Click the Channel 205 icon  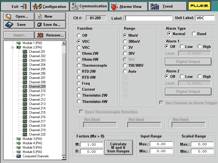tap(25, 69)
